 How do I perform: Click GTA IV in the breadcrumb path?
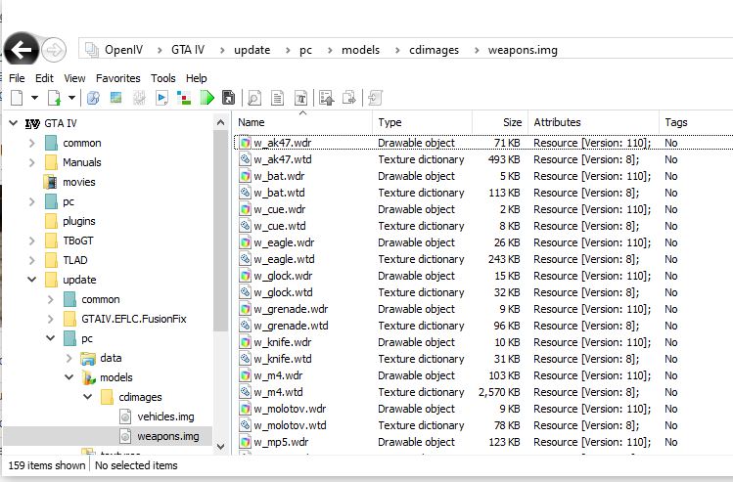point(188,50)
